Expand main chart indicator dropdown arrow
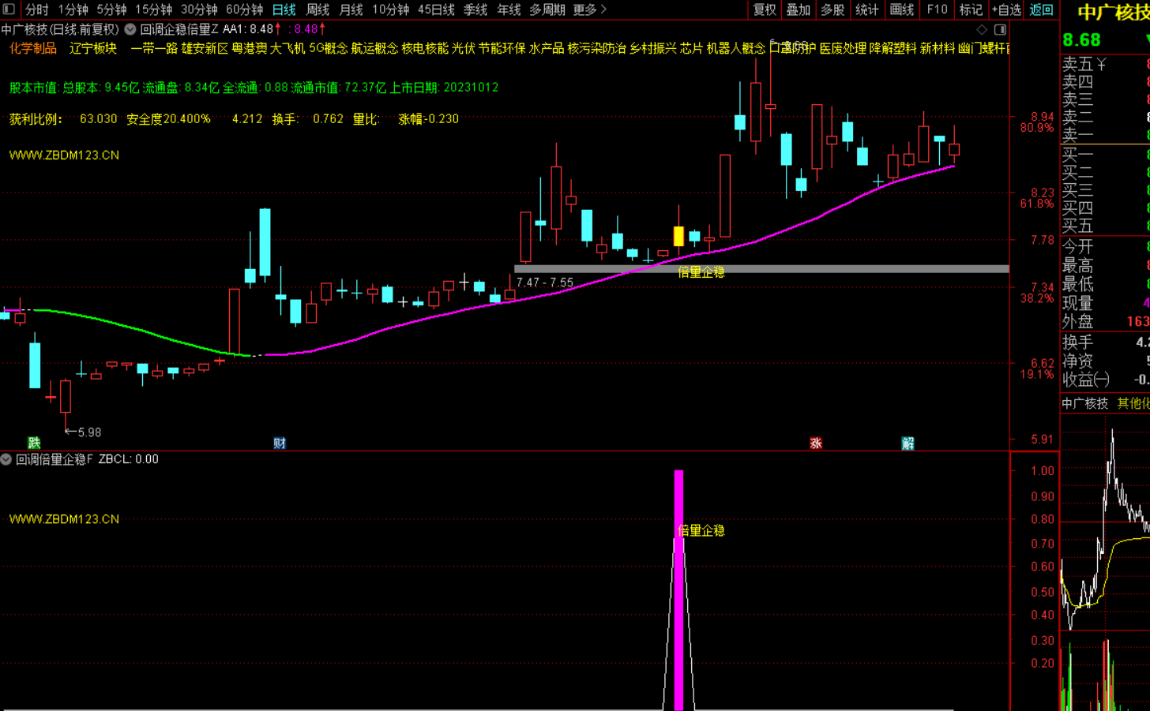 [x=130, y=29]
